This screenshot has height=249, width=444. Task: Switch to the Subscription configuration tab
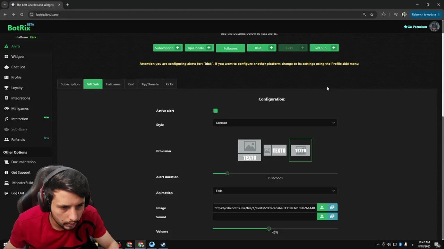coord(70,84)
